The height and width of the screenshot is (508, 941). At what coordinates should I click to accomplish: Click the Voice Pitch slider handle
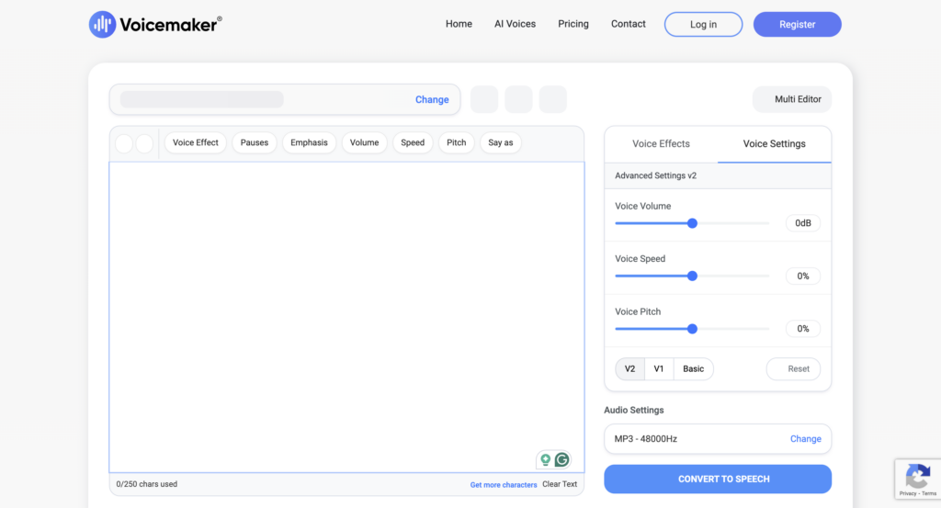coord(692,329)
